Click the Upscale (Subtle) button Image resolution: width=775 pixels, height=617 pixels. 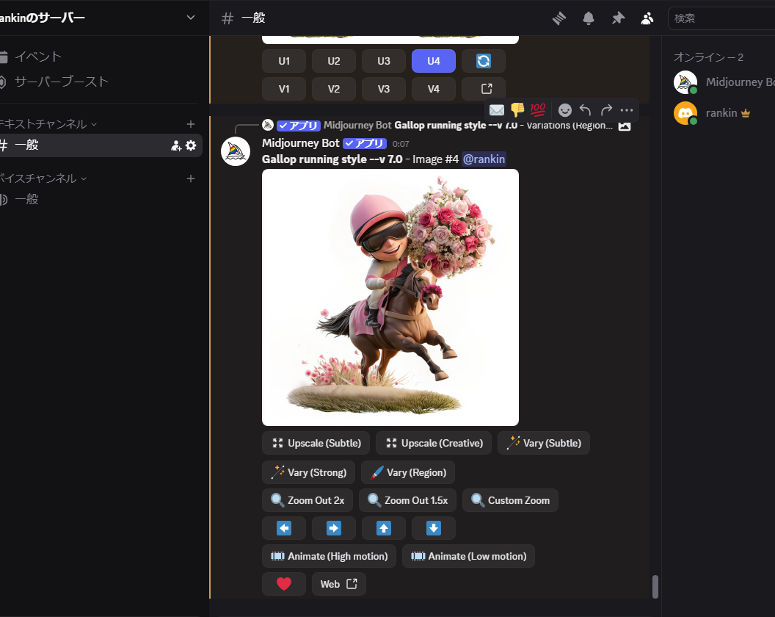click(316, 443)
